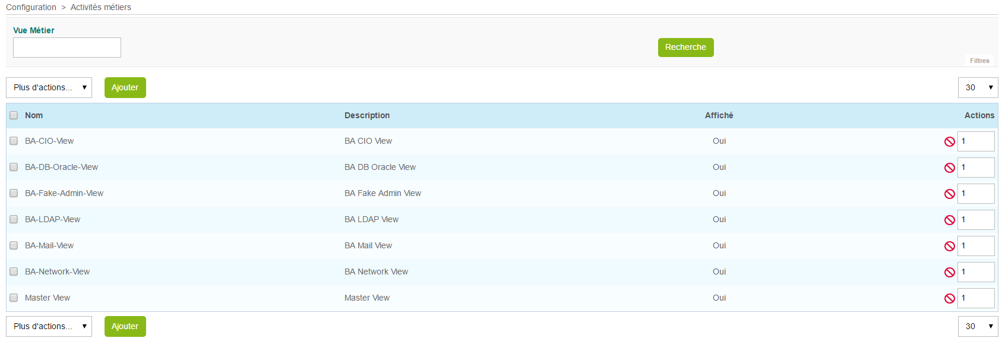Focus the Vue Métier search field
The image size is (1002, 341).
coord(67,48)
